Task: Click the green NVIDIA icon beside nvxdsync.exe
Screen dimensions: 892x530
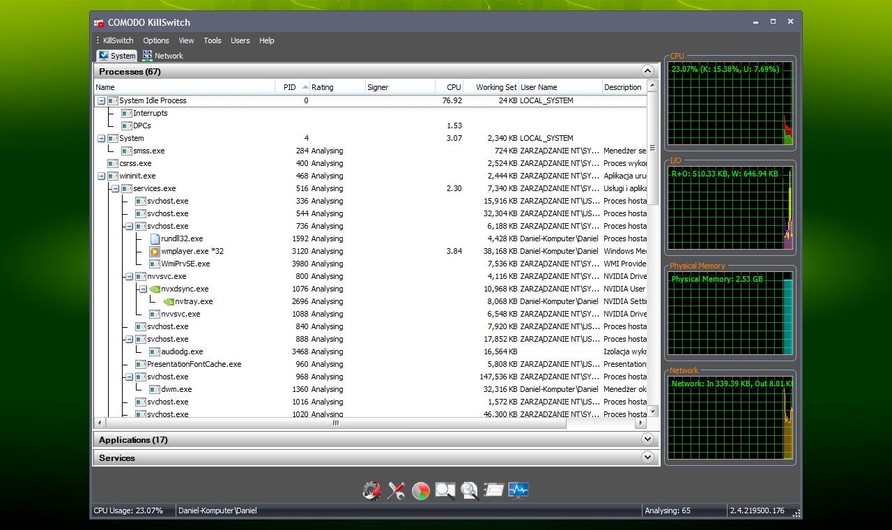Action: click(x=155, y=289)
